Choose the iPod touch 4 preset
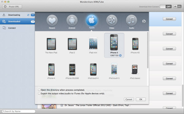The width and height of the screenshot is (184, 114). [93, 71]
